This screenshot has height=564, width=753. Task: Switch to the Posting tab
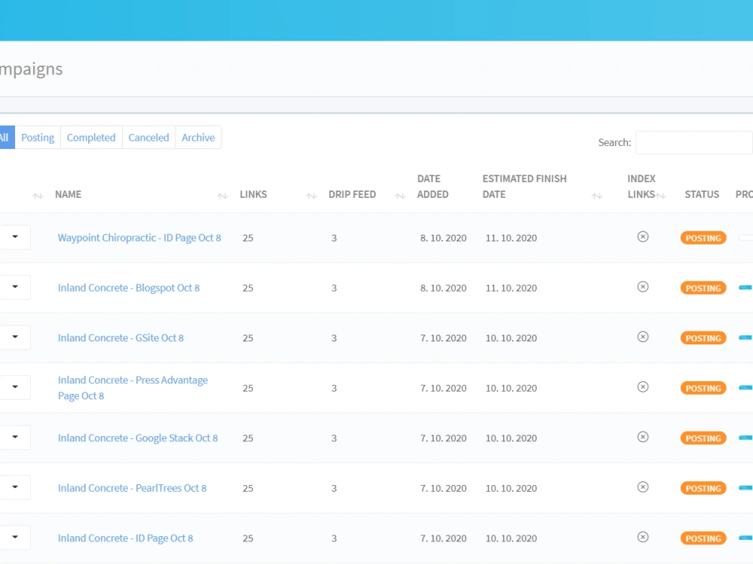tap(38, 138)
